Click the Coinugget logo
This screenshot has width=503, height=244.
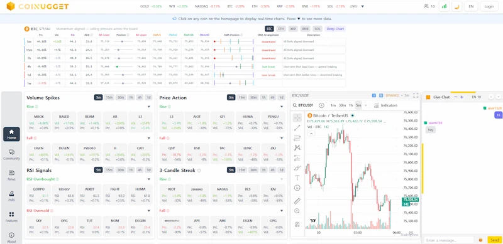tap(38, 6)
